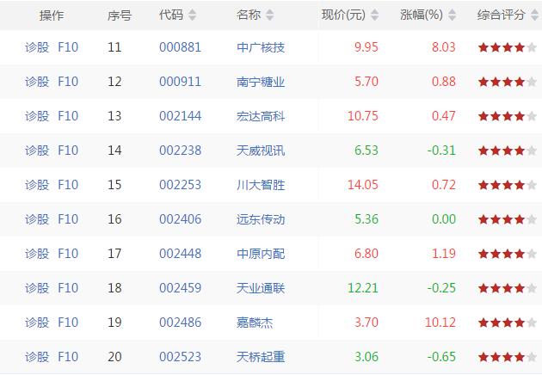Click star rating for 天业通联 row

(507, 288)
